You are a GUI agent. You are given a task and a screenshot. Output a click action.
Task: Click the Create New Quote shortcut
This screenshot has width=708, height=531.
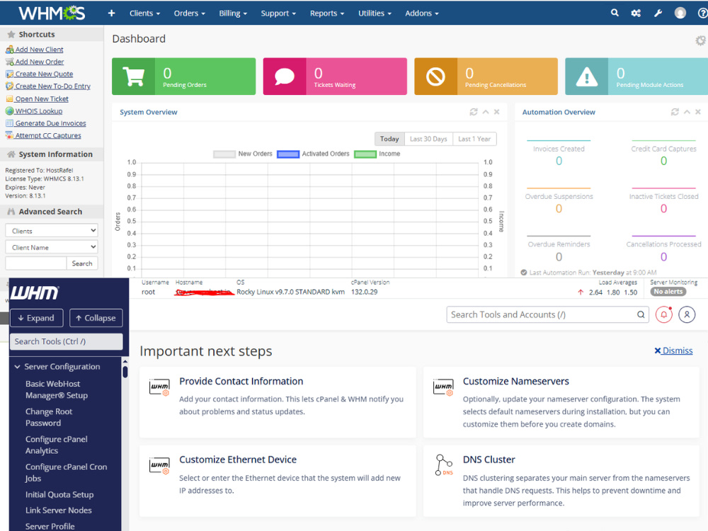click(x=44, y=74)
